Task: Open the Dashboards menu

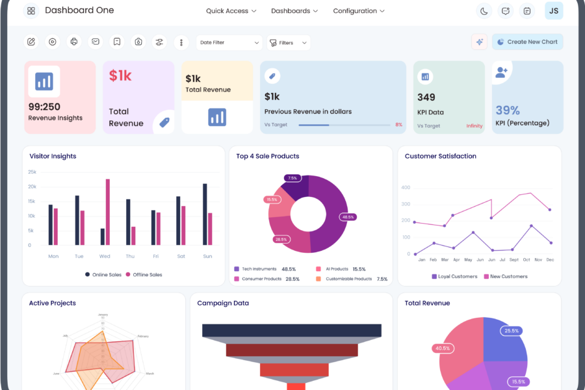Action: click(x=294, y=11)
